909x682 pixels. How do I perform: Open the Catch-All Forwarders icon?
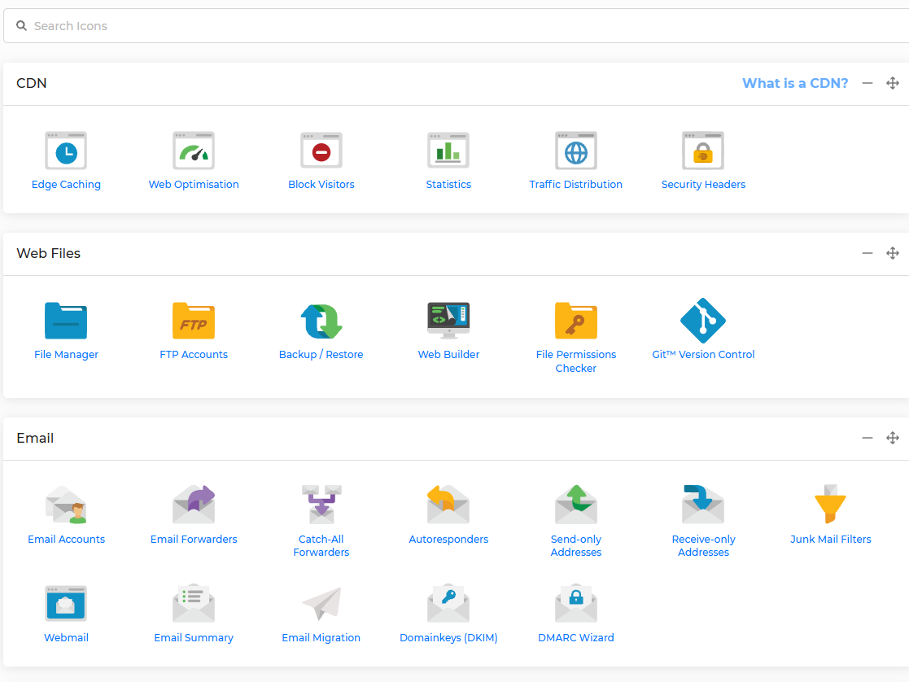tap(321, 505)
